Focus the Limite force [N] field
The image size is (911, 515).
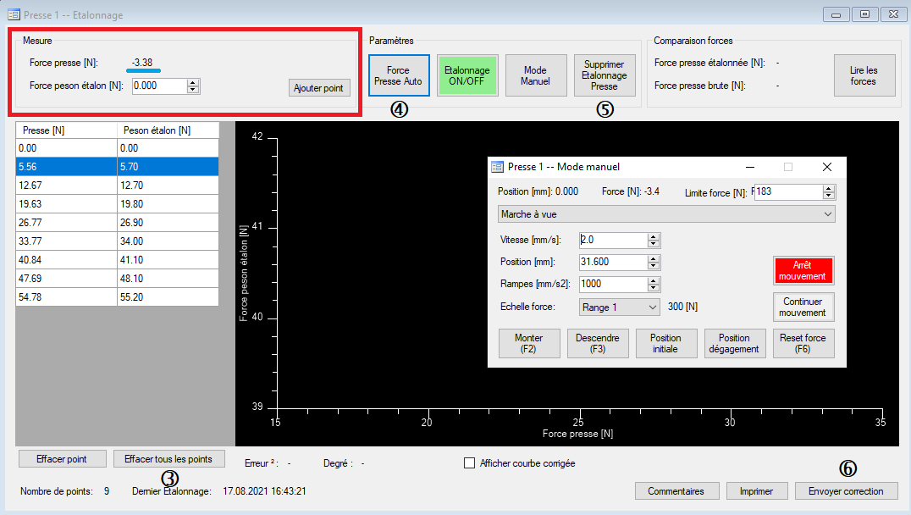pyautogui.click(x=788, y=191)
